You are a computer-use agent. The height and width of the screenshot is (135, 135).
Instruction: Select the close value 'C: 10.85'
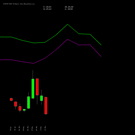[47, 7]
